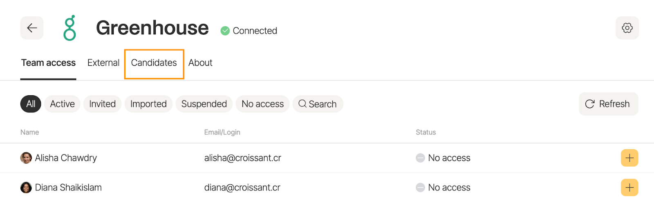The height and width of the screenshot is (199, 654).
Task: Select the Team access tab
Action: pos(48,63)
